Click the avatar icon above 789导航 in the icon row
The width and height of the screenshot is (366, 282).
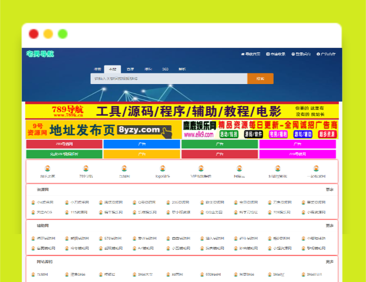[86, 168]
